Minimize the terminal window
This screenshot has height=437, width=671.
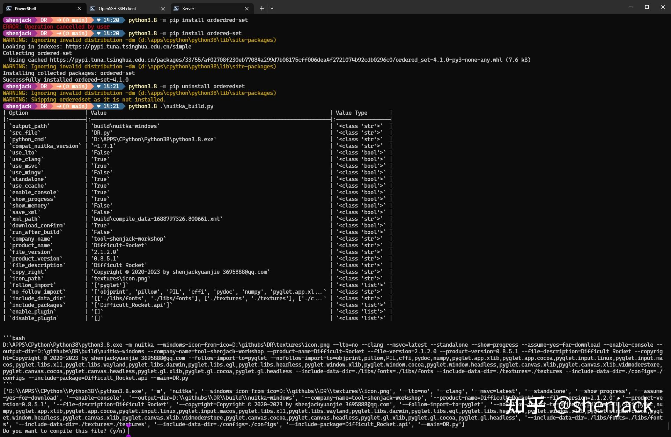(x=631, y=7)
